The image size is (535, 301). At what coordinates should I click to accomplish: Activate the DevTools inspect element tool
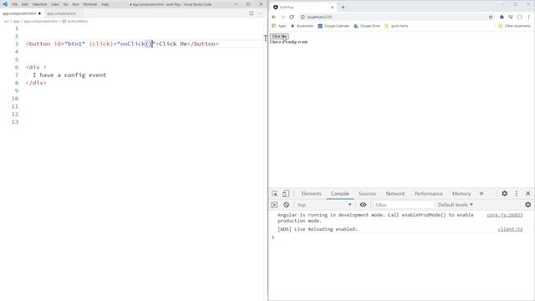(275, 193)
